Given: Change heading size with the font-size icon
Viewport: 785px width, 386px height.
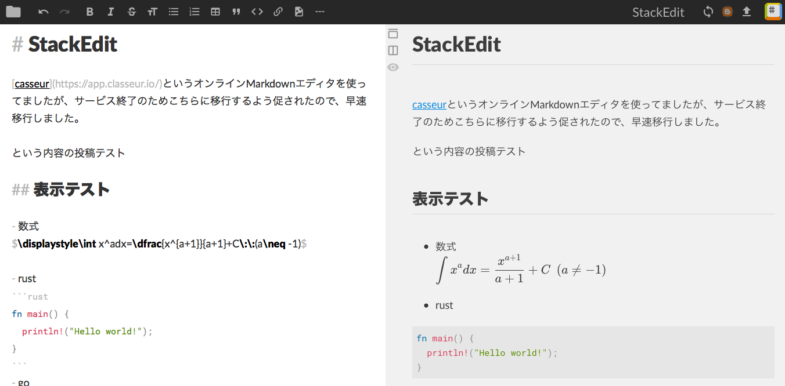Looking at the screenshot, I should [x=153, y=11].
